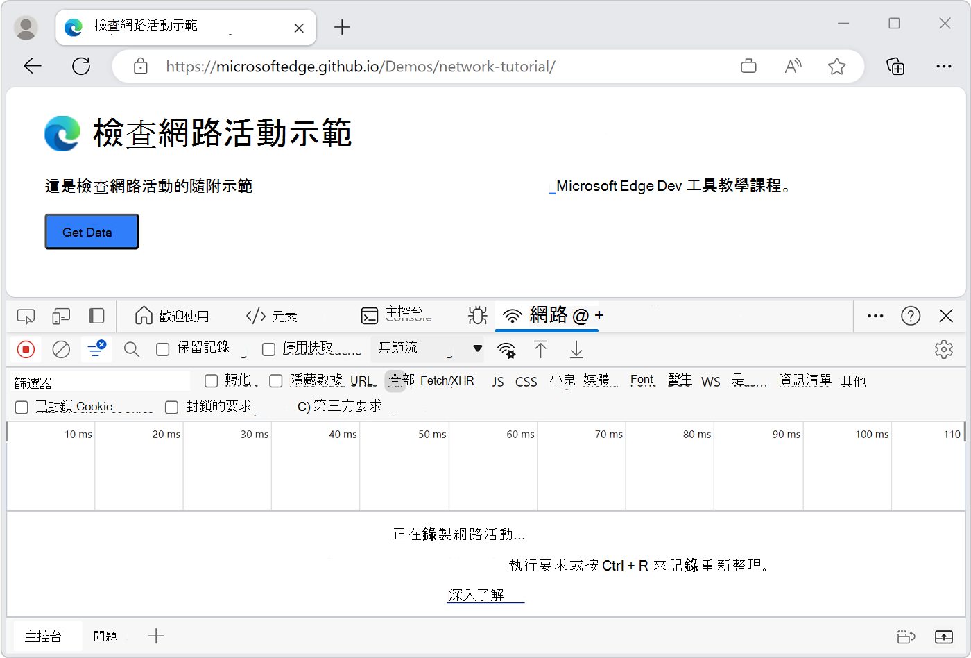This screenshot has height=658, width=971.
Task: Open the Network panel settings gear
Action: tap(944, 349)
